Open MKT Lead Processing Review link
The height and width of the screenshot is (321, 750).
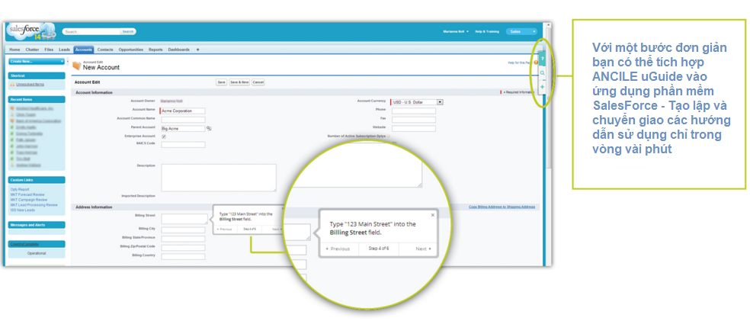point(34,205)
